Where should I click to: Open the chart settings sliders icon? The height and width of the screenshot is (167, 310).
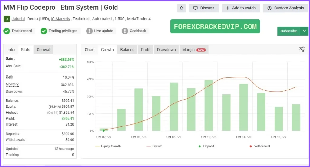(x=302, y=50)
